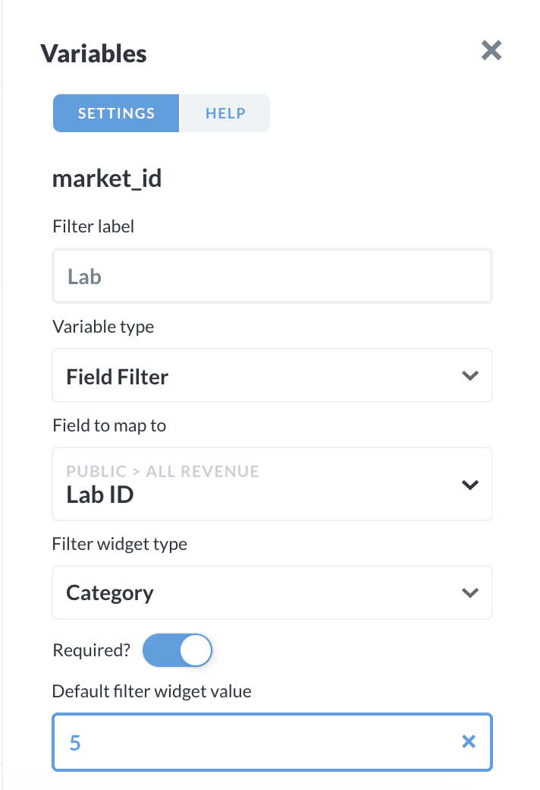Screen dimensions: 540x790
Task: Clear the default filter value 5
Action: (x=469, y=741)
